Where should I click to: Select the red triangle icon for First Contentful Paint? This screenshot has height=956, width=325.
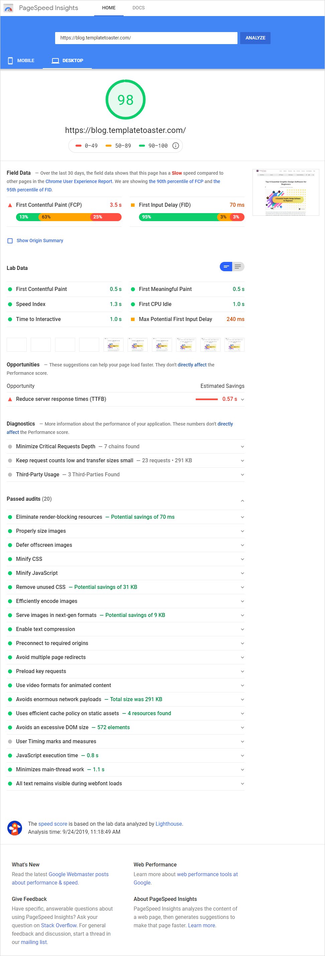click(x=9, y=204)
